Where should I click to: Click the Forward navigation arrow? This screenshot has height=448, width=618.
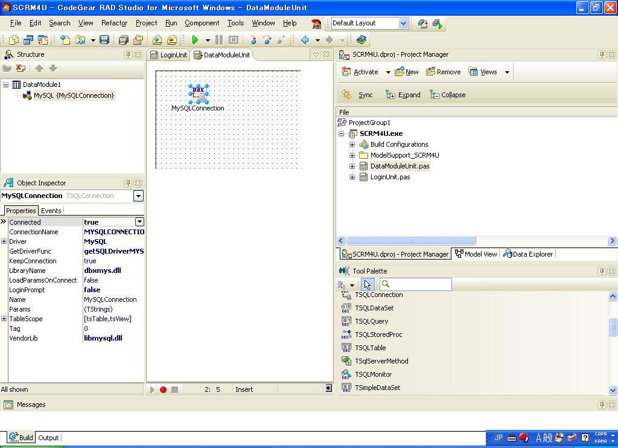point(330,40)
